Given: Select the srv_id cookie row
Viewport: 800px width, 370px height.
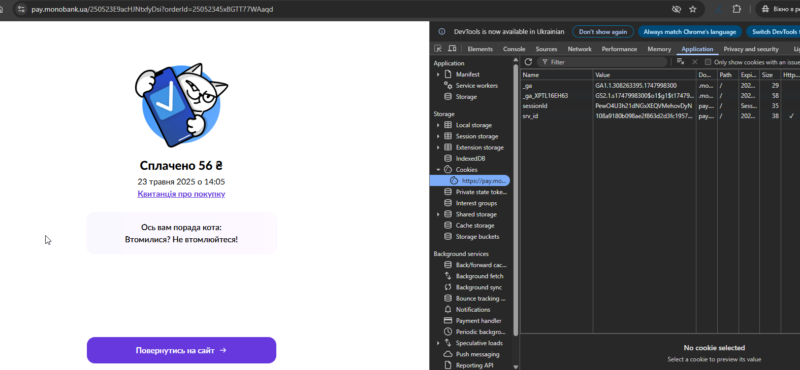Looking at the screenshot, I should tap(660, 116).
